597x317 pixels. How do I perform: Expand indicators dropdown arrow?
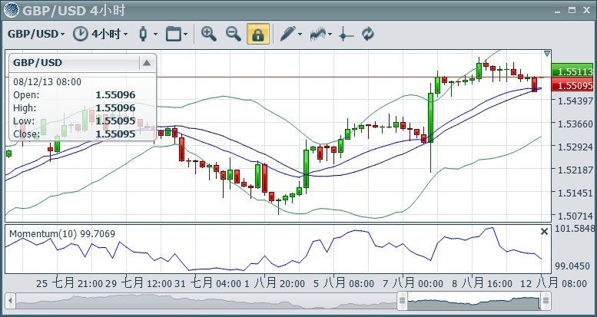click(330, 35)
